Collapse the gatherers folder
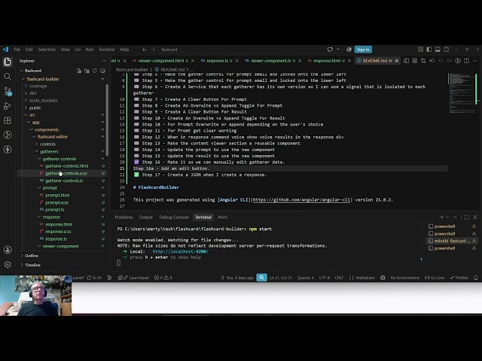 49,151
